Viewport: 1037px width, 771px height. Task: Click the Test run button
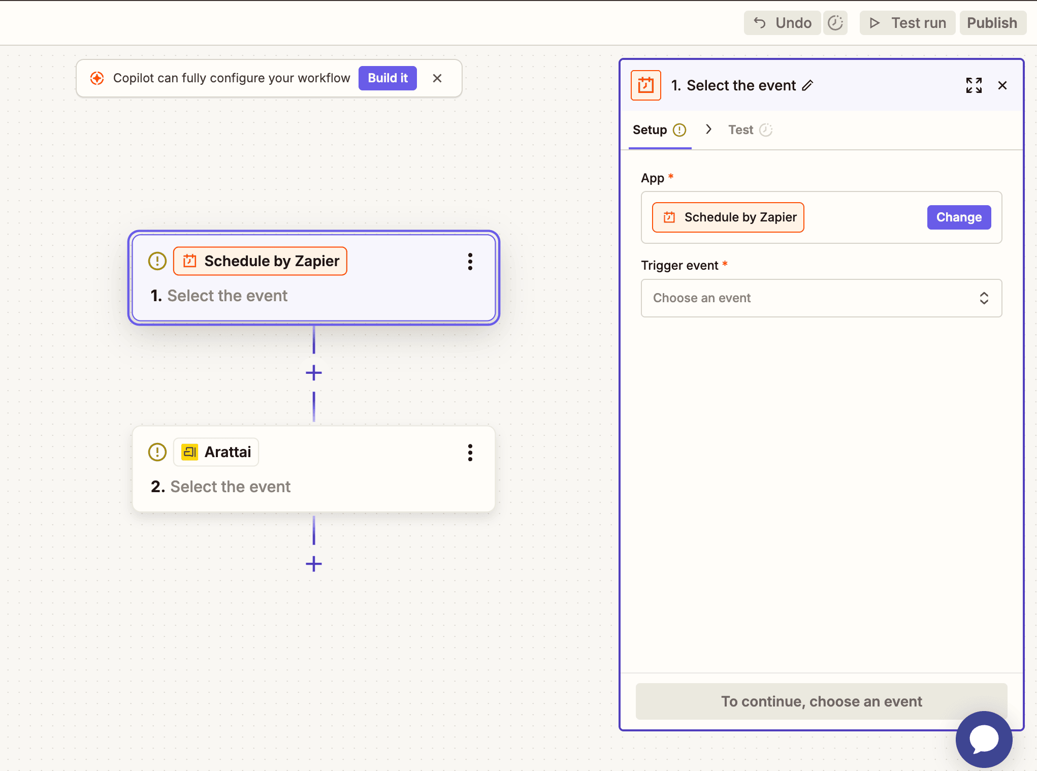[x=907, y=23]
